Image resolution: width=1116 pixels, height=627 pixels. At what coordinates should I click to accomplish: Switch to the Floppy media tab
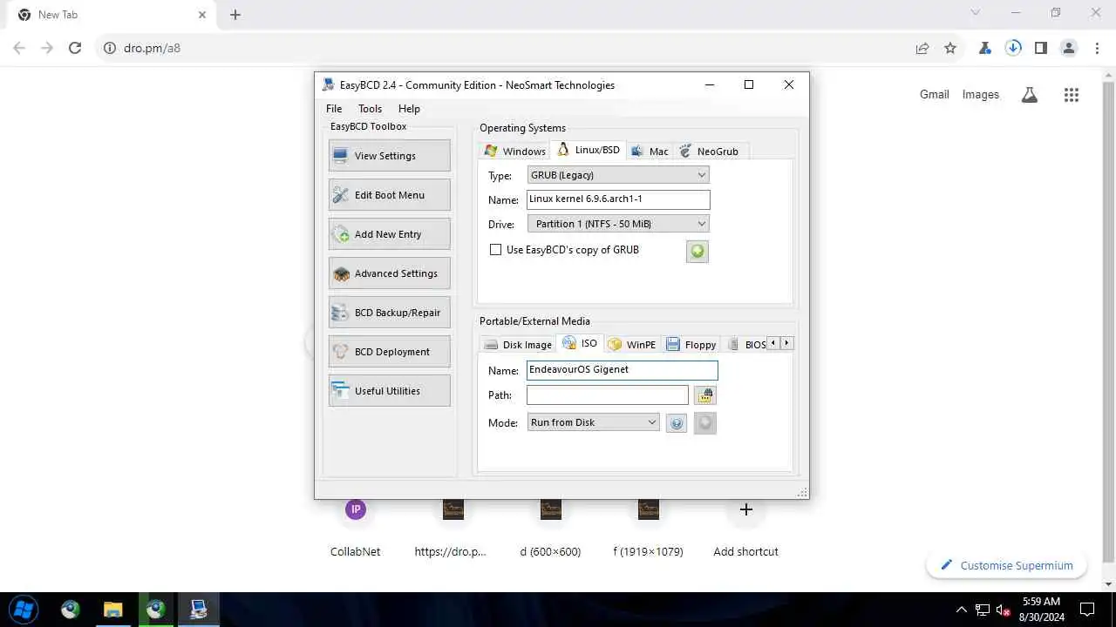[691, 345]
